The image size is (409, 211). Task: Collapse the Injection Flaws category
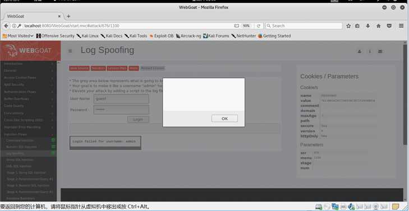click(x=28, y=134)
